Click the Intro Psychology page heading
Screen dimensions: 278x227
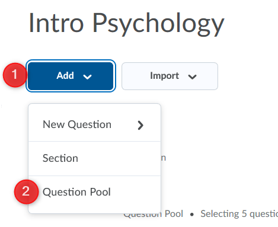(127, 24)
